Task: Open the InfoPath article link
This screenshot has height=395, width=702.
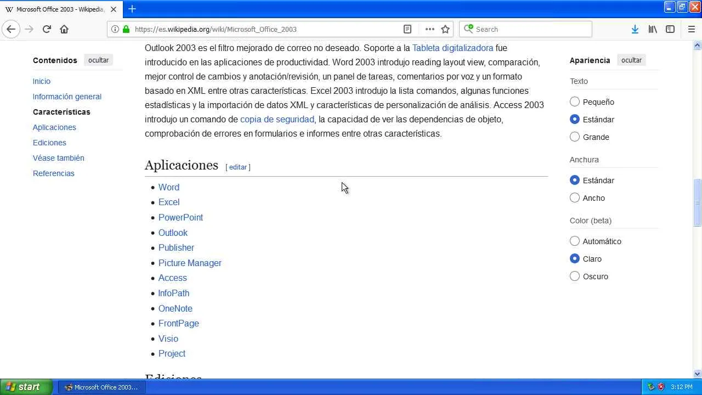Action: [x=174, y=293]
